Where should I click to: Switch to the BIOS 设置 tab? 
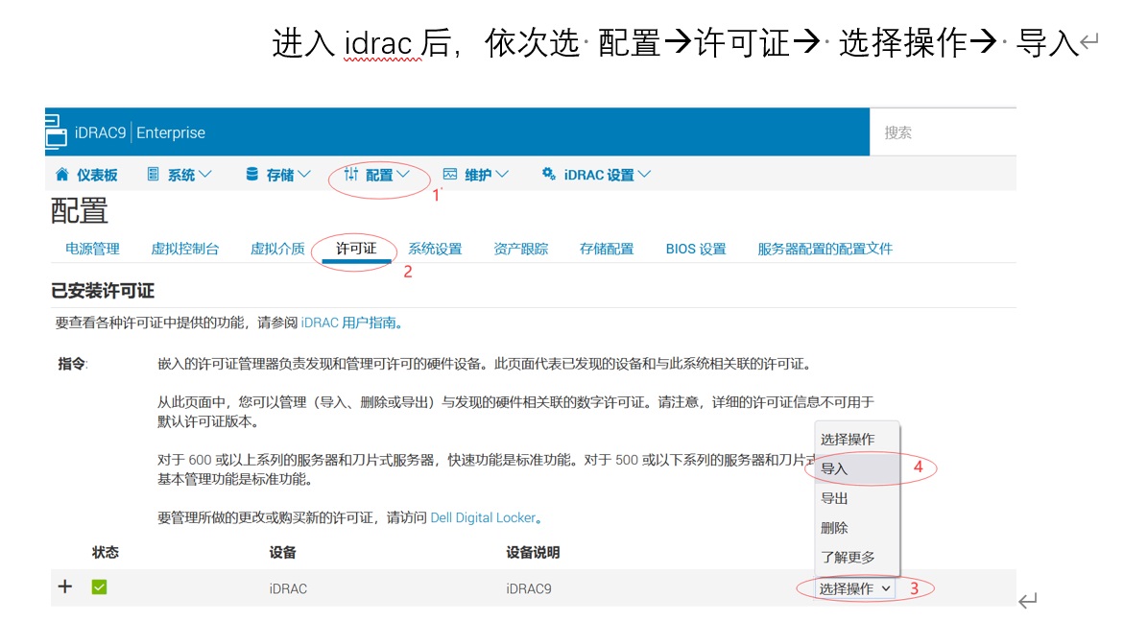[696, 249]
